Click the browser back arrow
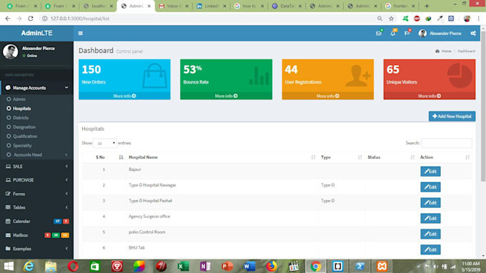486x273 pixels. (x=8, y=19)
